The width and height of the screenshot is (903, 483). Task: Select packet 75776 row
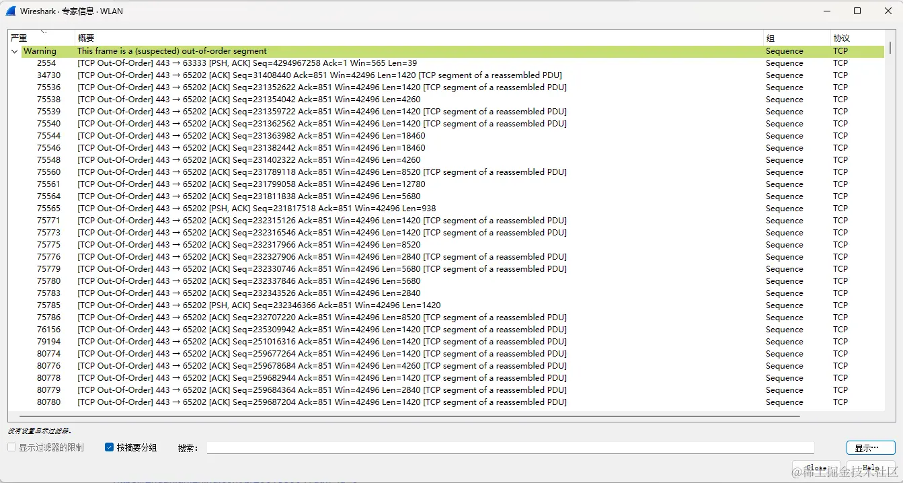tap(446, 257)
